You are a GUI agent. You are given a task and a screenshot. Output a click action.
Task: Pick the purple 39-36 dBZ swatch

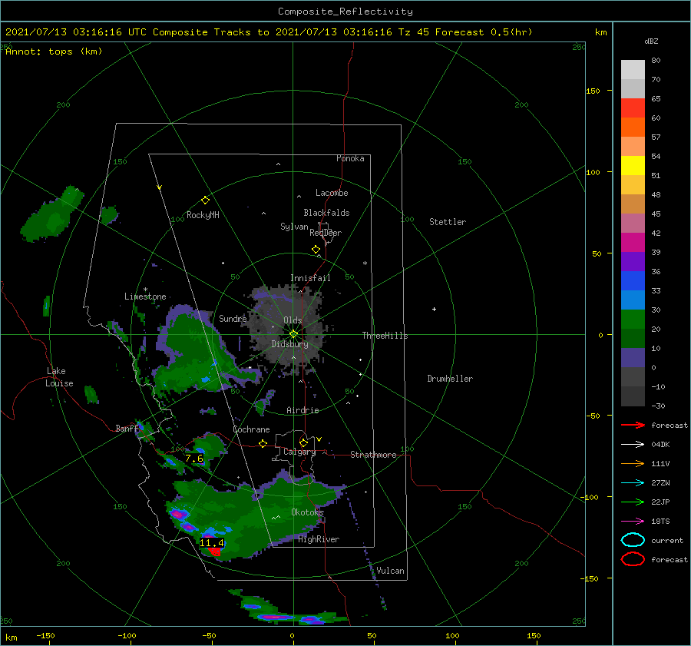[x=633, y=262]
